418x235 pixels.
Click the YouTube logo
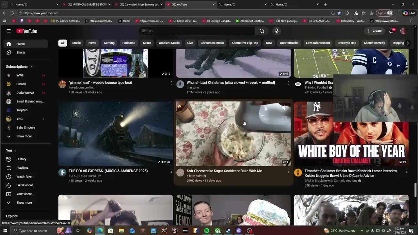coord(27,31)
